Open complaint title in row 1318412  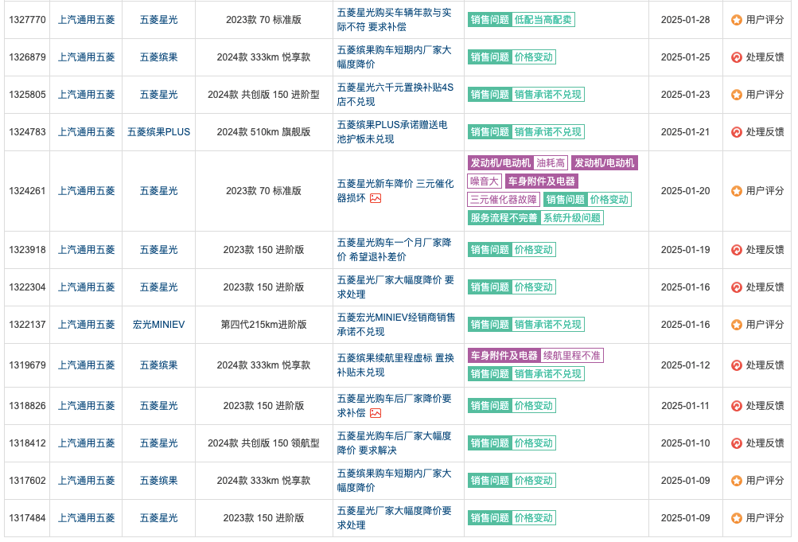pyautogui.click(x=394, y=443)
